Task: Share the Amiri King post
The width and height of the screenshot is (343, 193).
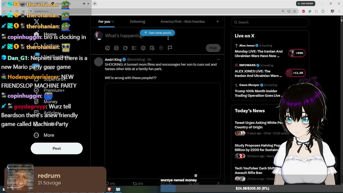Action: click(x=218, y=184)
